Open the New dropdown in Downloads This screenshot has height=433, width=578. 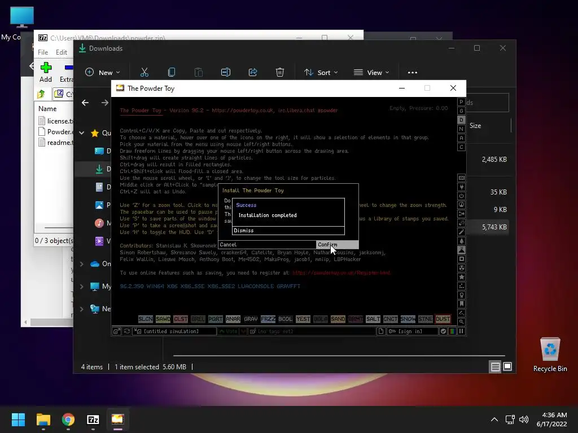[103, 73]
